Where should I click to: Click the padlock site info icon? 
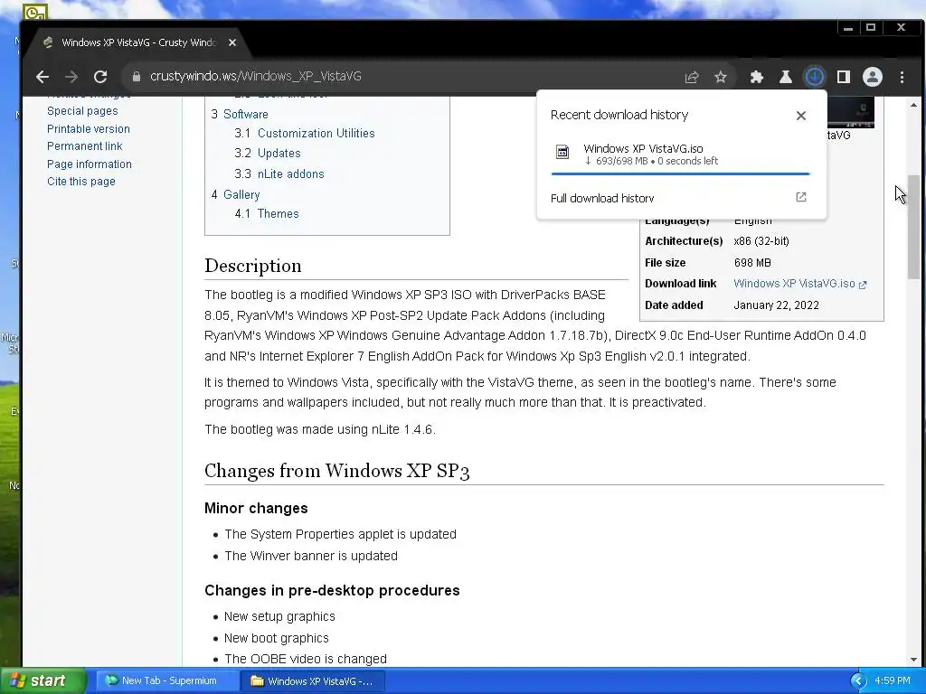[x=137, y=77]
